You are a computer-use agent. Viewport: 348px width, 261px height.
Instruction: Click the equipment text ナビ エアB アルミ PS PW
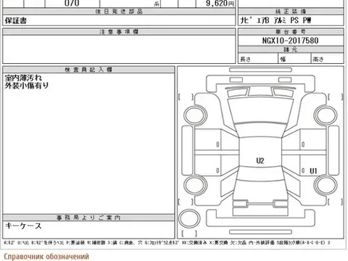tap(275, 20)
